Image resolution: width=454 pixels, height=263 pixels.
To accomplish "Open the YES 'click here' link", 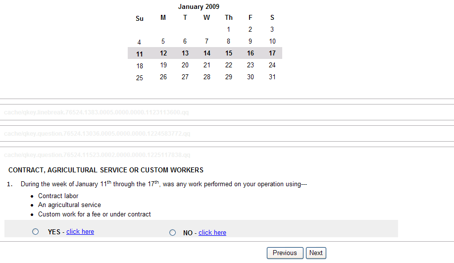I will pos(80,232).
